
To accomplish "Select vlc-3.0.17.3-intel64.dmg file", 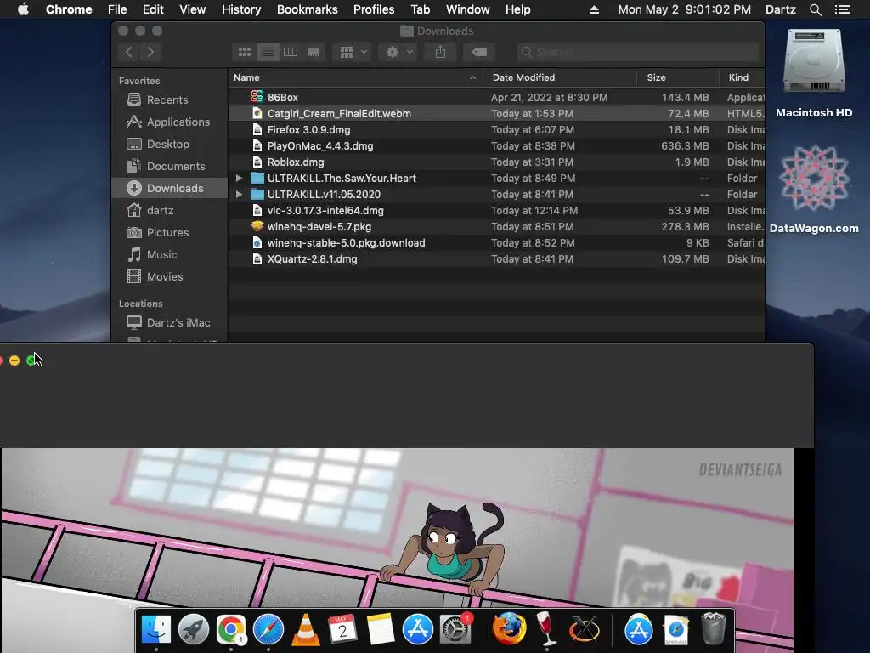I will pyautogui.click(x=497, y=211).
